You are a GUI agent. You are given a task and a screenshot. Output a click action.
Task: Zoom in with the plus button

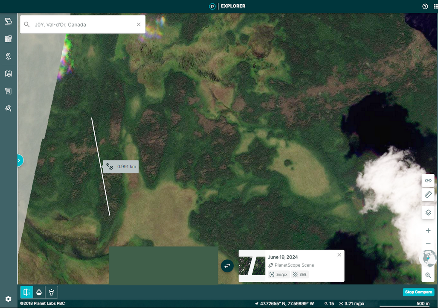428,231
